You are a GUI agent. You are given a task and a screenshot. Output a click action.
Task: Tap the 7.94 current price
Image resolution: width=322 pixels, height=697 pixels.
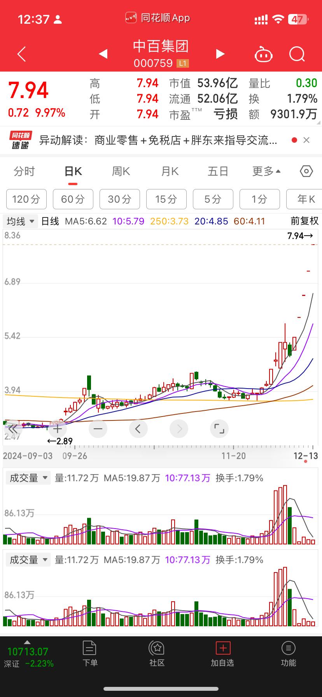[x=28, y=91]
